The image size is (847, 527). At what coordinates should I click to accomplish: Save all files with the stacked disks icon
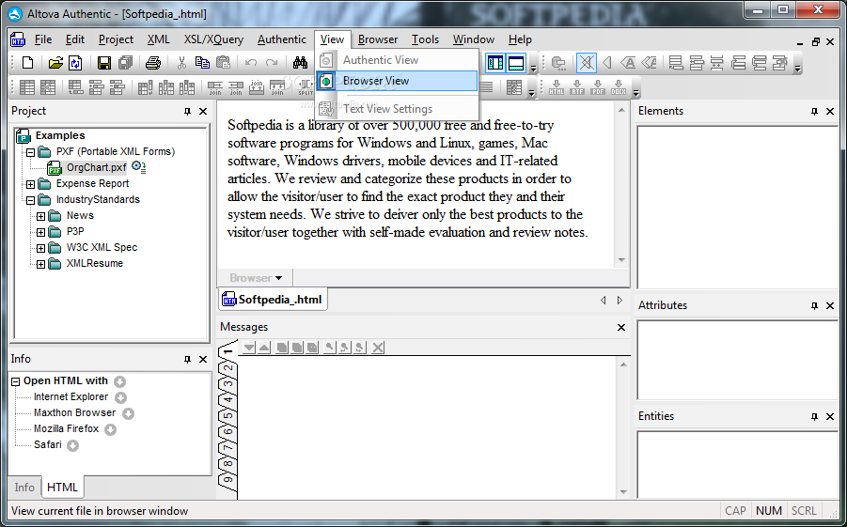125,63
